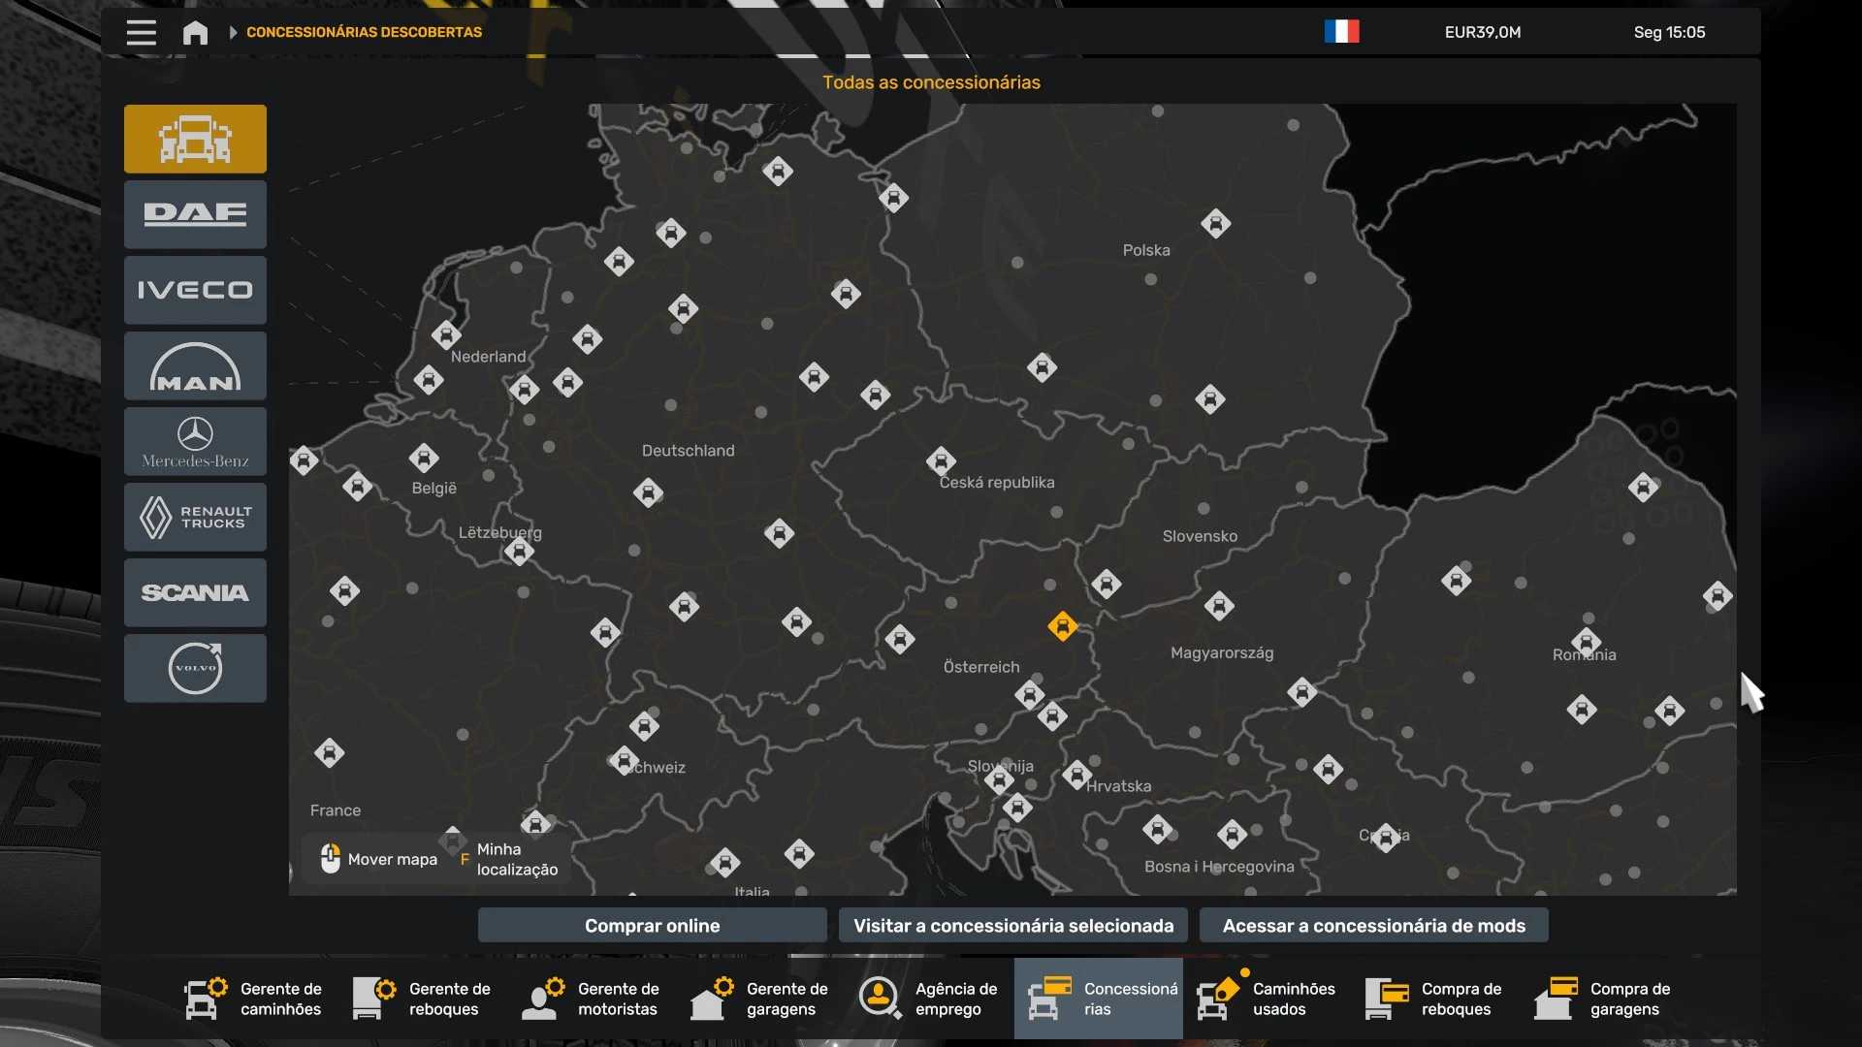Click the Concessionárias Descobertas breadcrumb

tap(364, 32)
